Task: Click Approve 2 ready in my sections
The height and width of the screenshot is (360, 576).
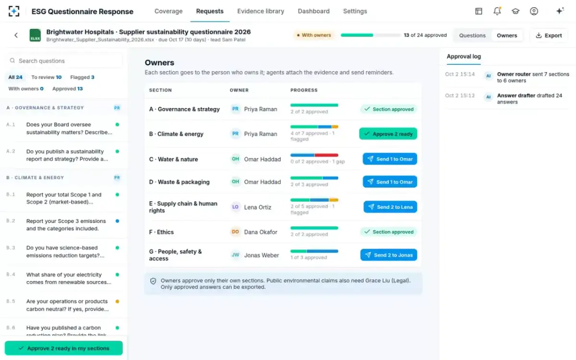Action: [x=64, y=348]
